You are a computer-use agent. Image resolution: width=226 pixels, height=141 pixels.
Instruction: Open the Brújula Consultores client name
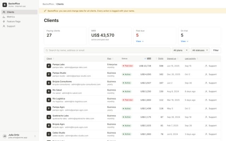click(62, 81)
